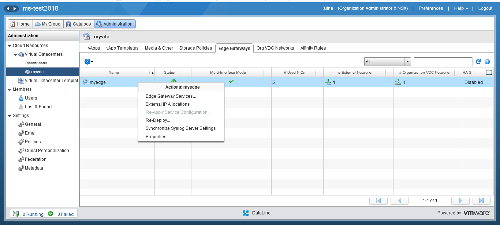Click the Disabled HA status cell
This screenshot has width=500, height=225.
pyautogui.click(x=474, y=82)
